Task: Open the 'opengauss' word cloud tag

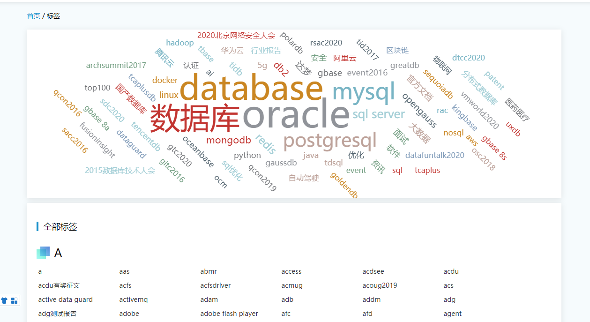Action: click(419, 111)
